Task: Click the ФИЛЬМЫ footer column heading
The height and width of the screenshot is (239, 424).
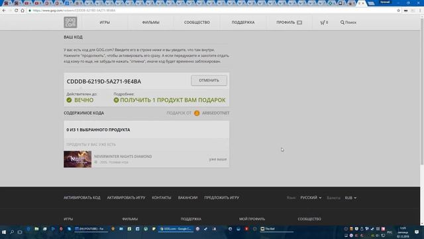Action: (x=130, y=219)
